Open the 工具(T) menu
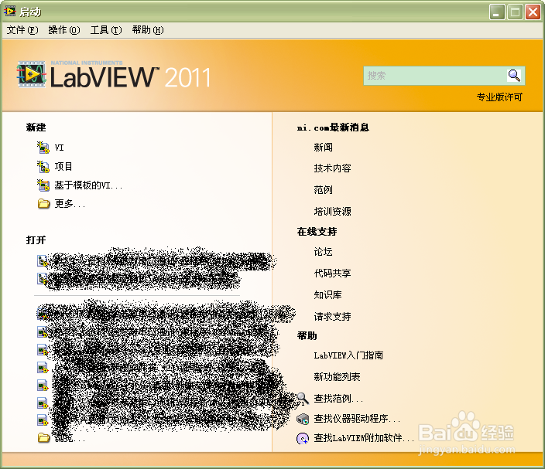This screenshot has height=469, width=545. click(106, 30)
